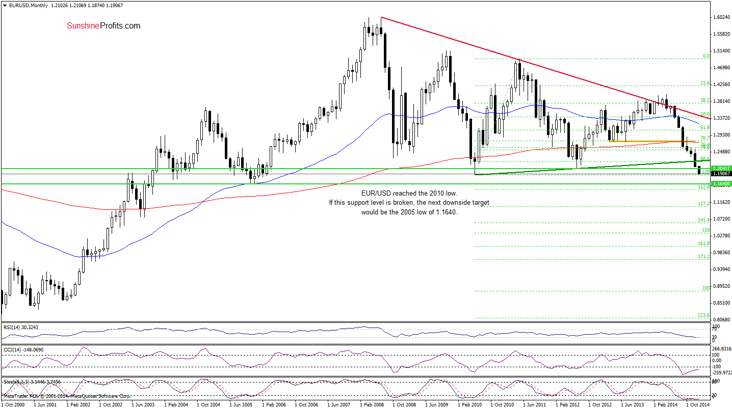Screen dimensions: 732x409
Task: Click the Fibonacci 70.7 level label
Action: (x=705, y=138)
